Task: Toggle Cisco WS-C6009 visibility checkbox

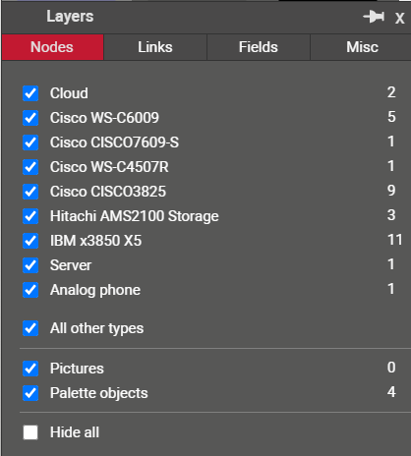Action: [30, 118]
